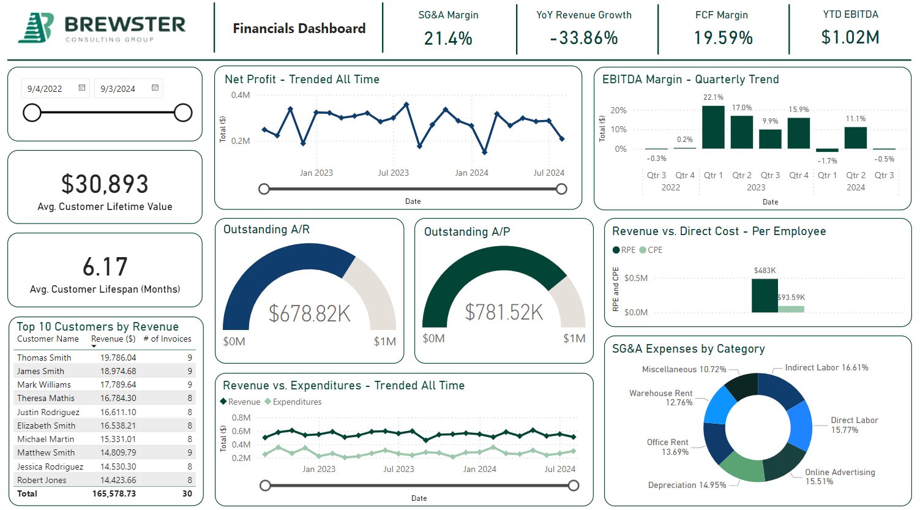Viewport: 920px width, 510px height.
Task: Click the SG&A Expenses by Category title
Action: 688,348
